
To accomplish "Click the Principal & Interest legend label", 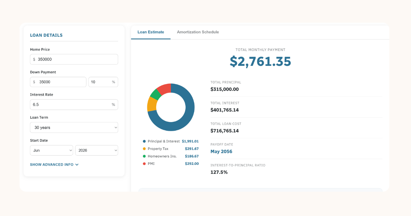I will (x=164, y=141).
